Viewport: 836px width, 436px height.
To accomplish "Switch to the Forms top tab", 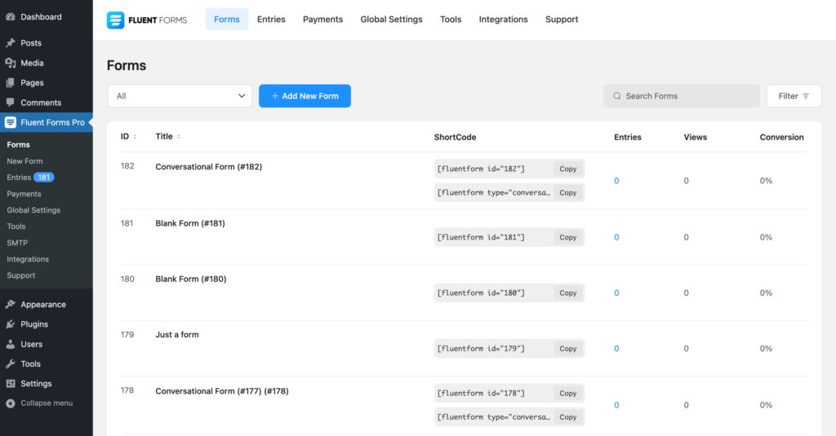I will (227, 20).
